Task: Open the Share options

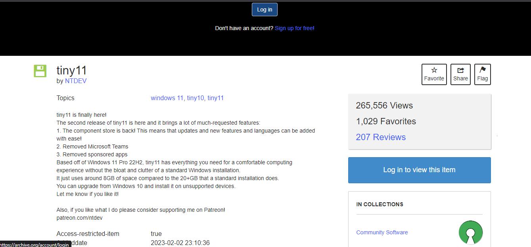Action: (x=460, y=74)
